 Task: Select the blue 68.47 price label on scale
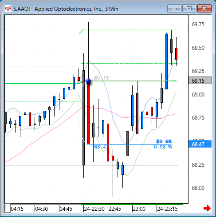(200, 144)
